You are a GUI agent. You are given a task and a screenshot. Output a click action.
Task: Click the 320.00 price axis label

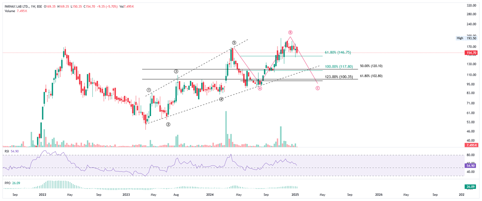click(471, 6)
